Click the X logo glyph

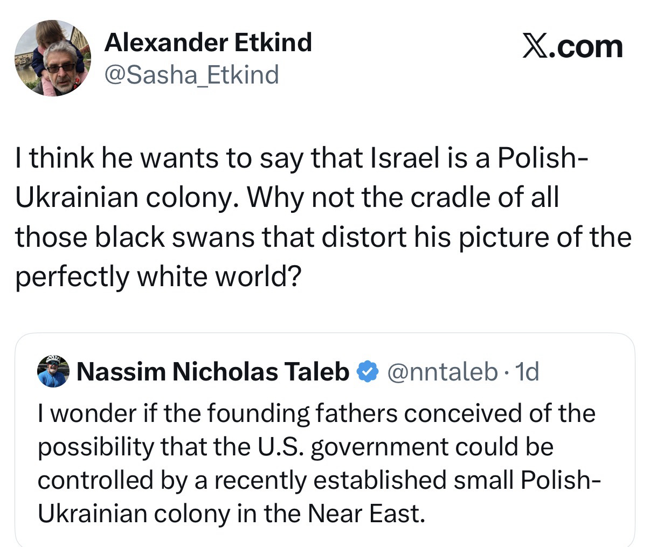point(535,46)
